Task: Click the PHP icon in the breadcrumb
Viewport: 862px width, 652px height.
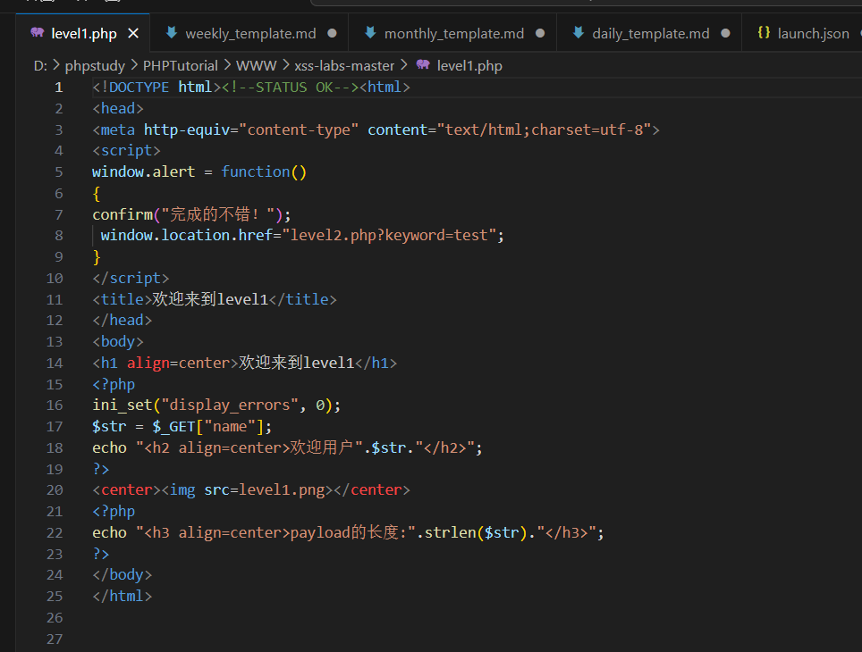Action: point(423,65)
